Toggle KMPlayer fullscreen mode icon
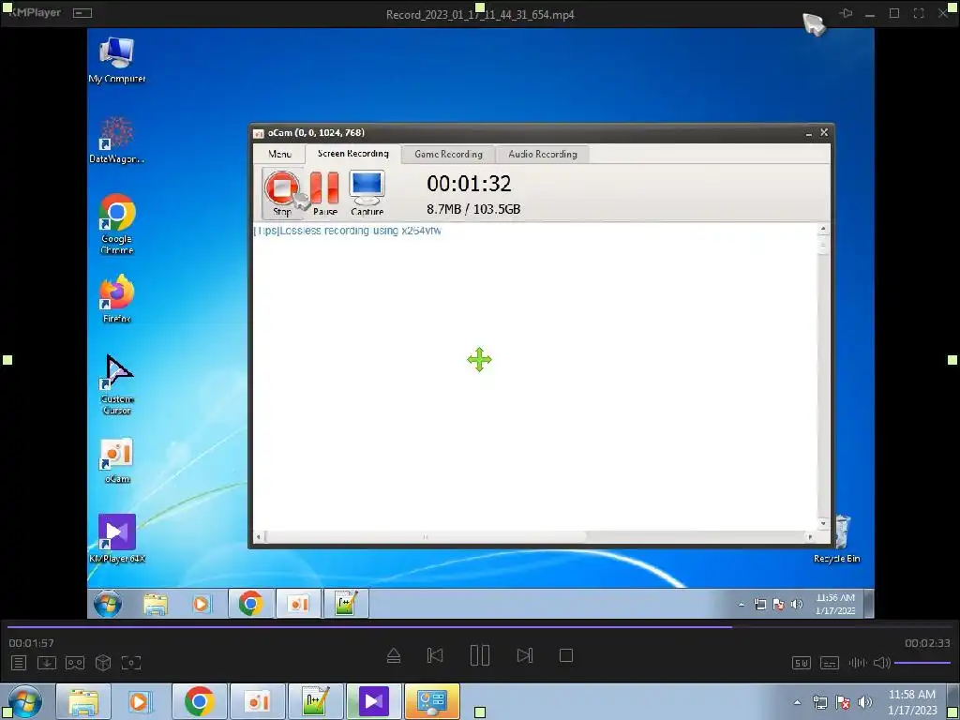This screenshot has width=960, height=720. tap(919, 13)
